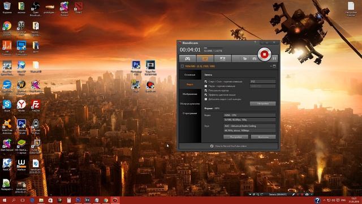Select the Avast Free Antivirus desktop icon
This screenshot has width=362, height=204.
(7, 126)
